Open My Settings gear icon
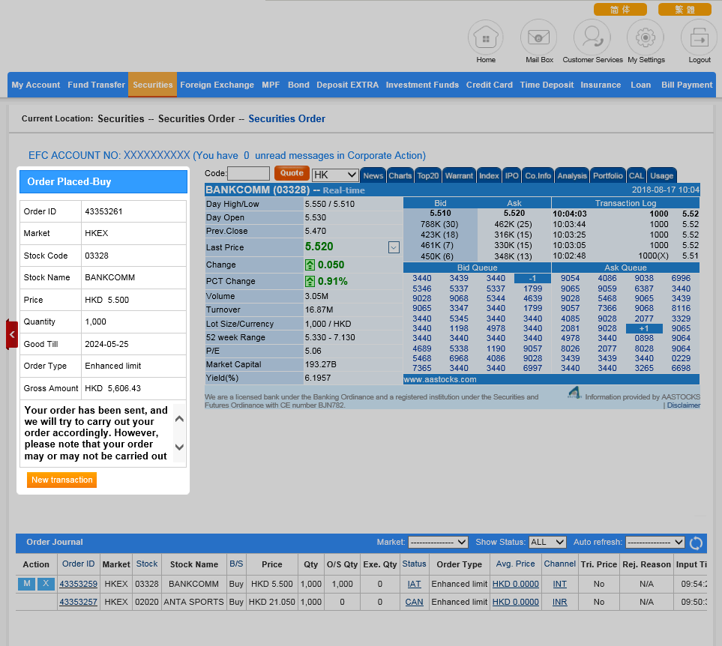 (x=646, y=37)
